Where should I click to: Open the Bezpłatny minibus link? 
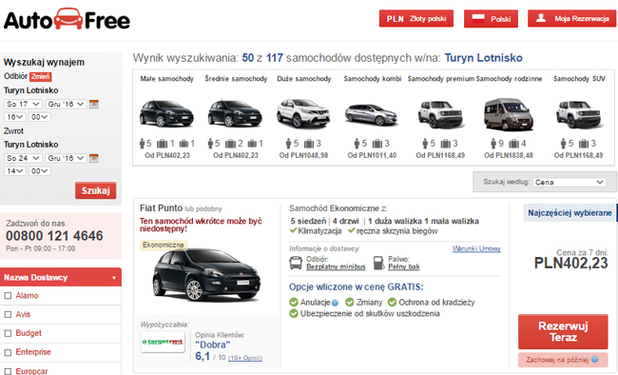(x=336, y=266)
